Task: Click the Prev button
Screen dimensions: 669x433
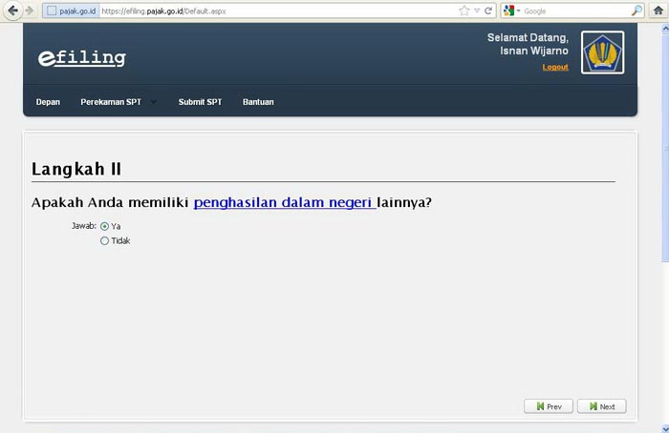Action: 549,406
